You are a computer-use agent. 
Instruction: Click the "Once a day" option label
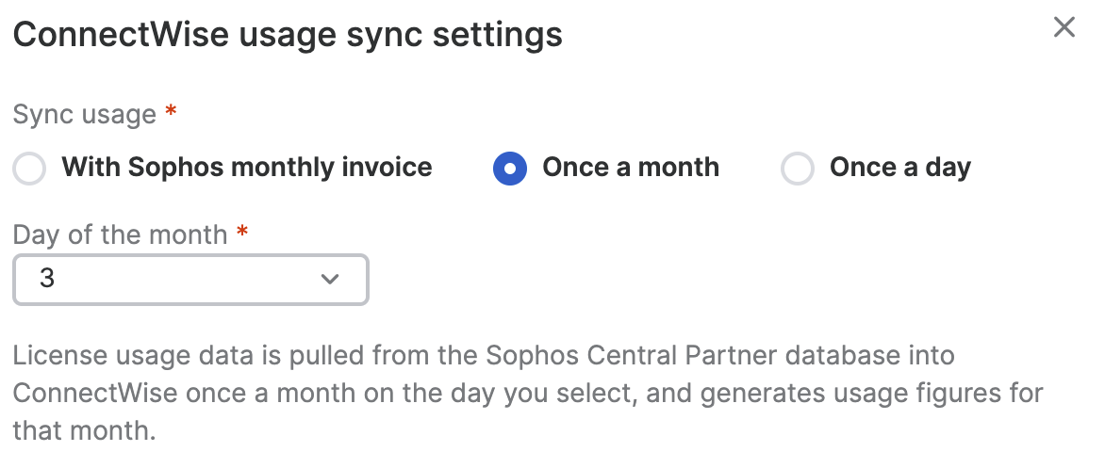(x=899, y=168)
